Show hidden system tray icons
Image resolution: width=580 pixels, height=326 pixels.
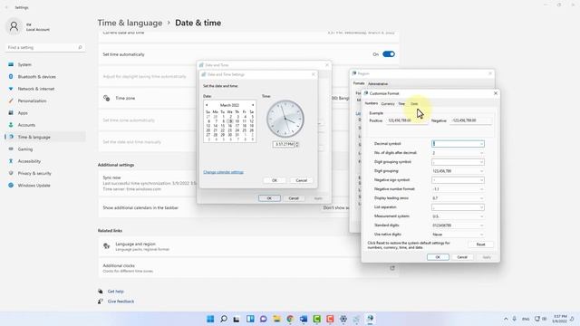[506, 319]
